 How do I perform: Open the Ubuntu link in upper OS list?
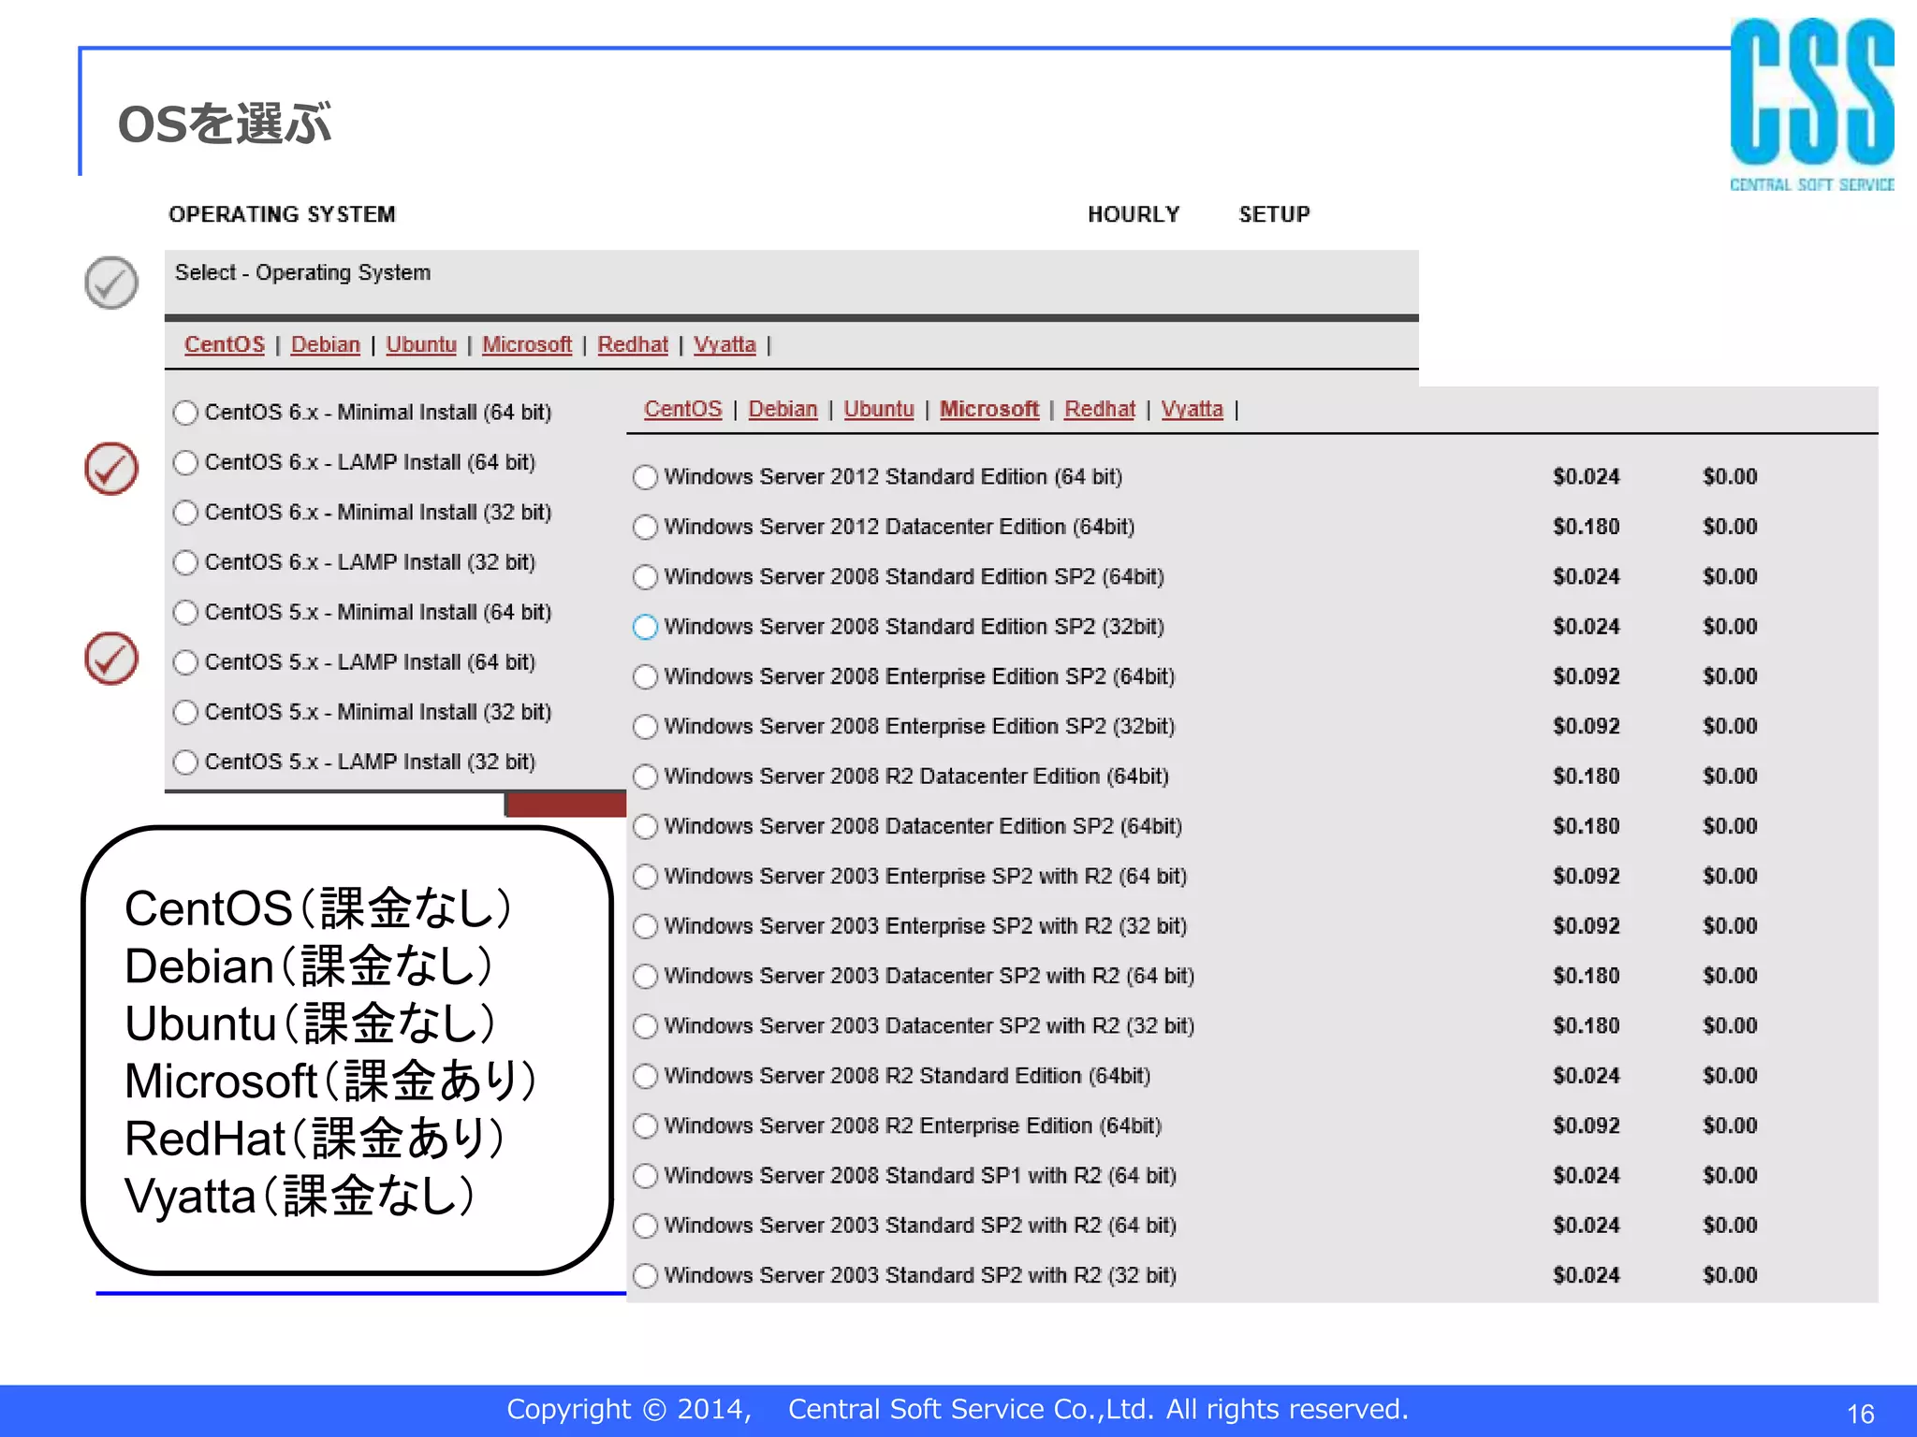point(421,344)
